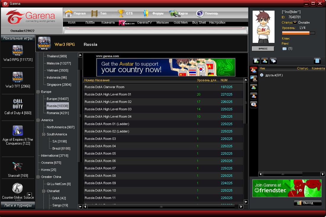Open the Gold Mem tab

181,22
